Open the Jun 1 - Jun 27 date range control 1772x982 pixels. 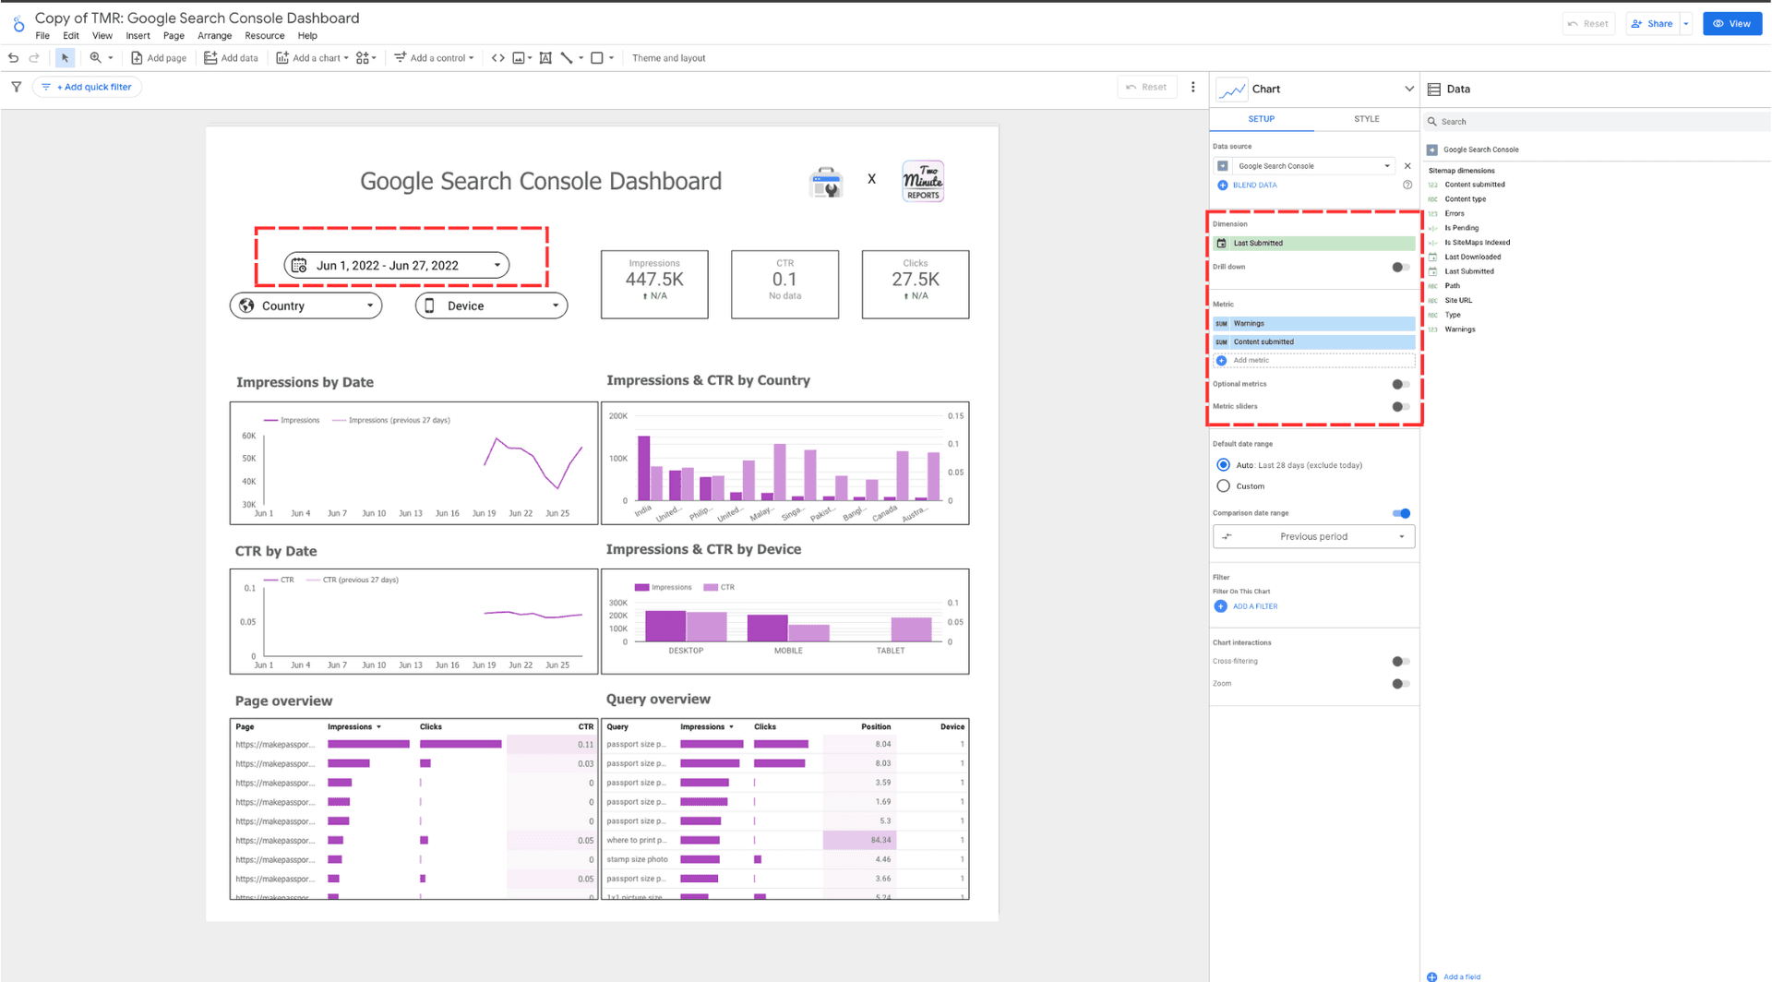(x=397, y=266)
